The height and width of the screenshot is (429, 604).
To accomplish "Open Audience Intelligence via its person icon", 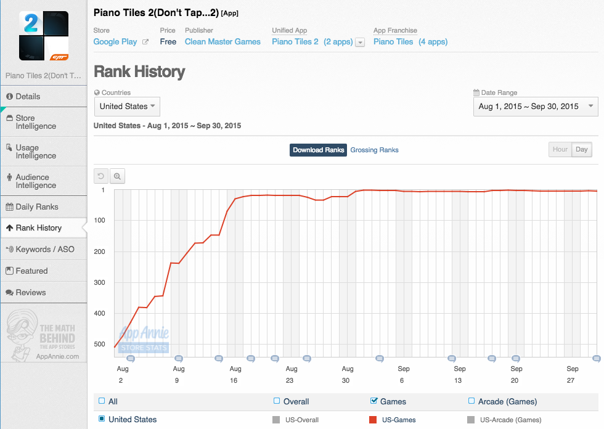I will coord(9,177).
